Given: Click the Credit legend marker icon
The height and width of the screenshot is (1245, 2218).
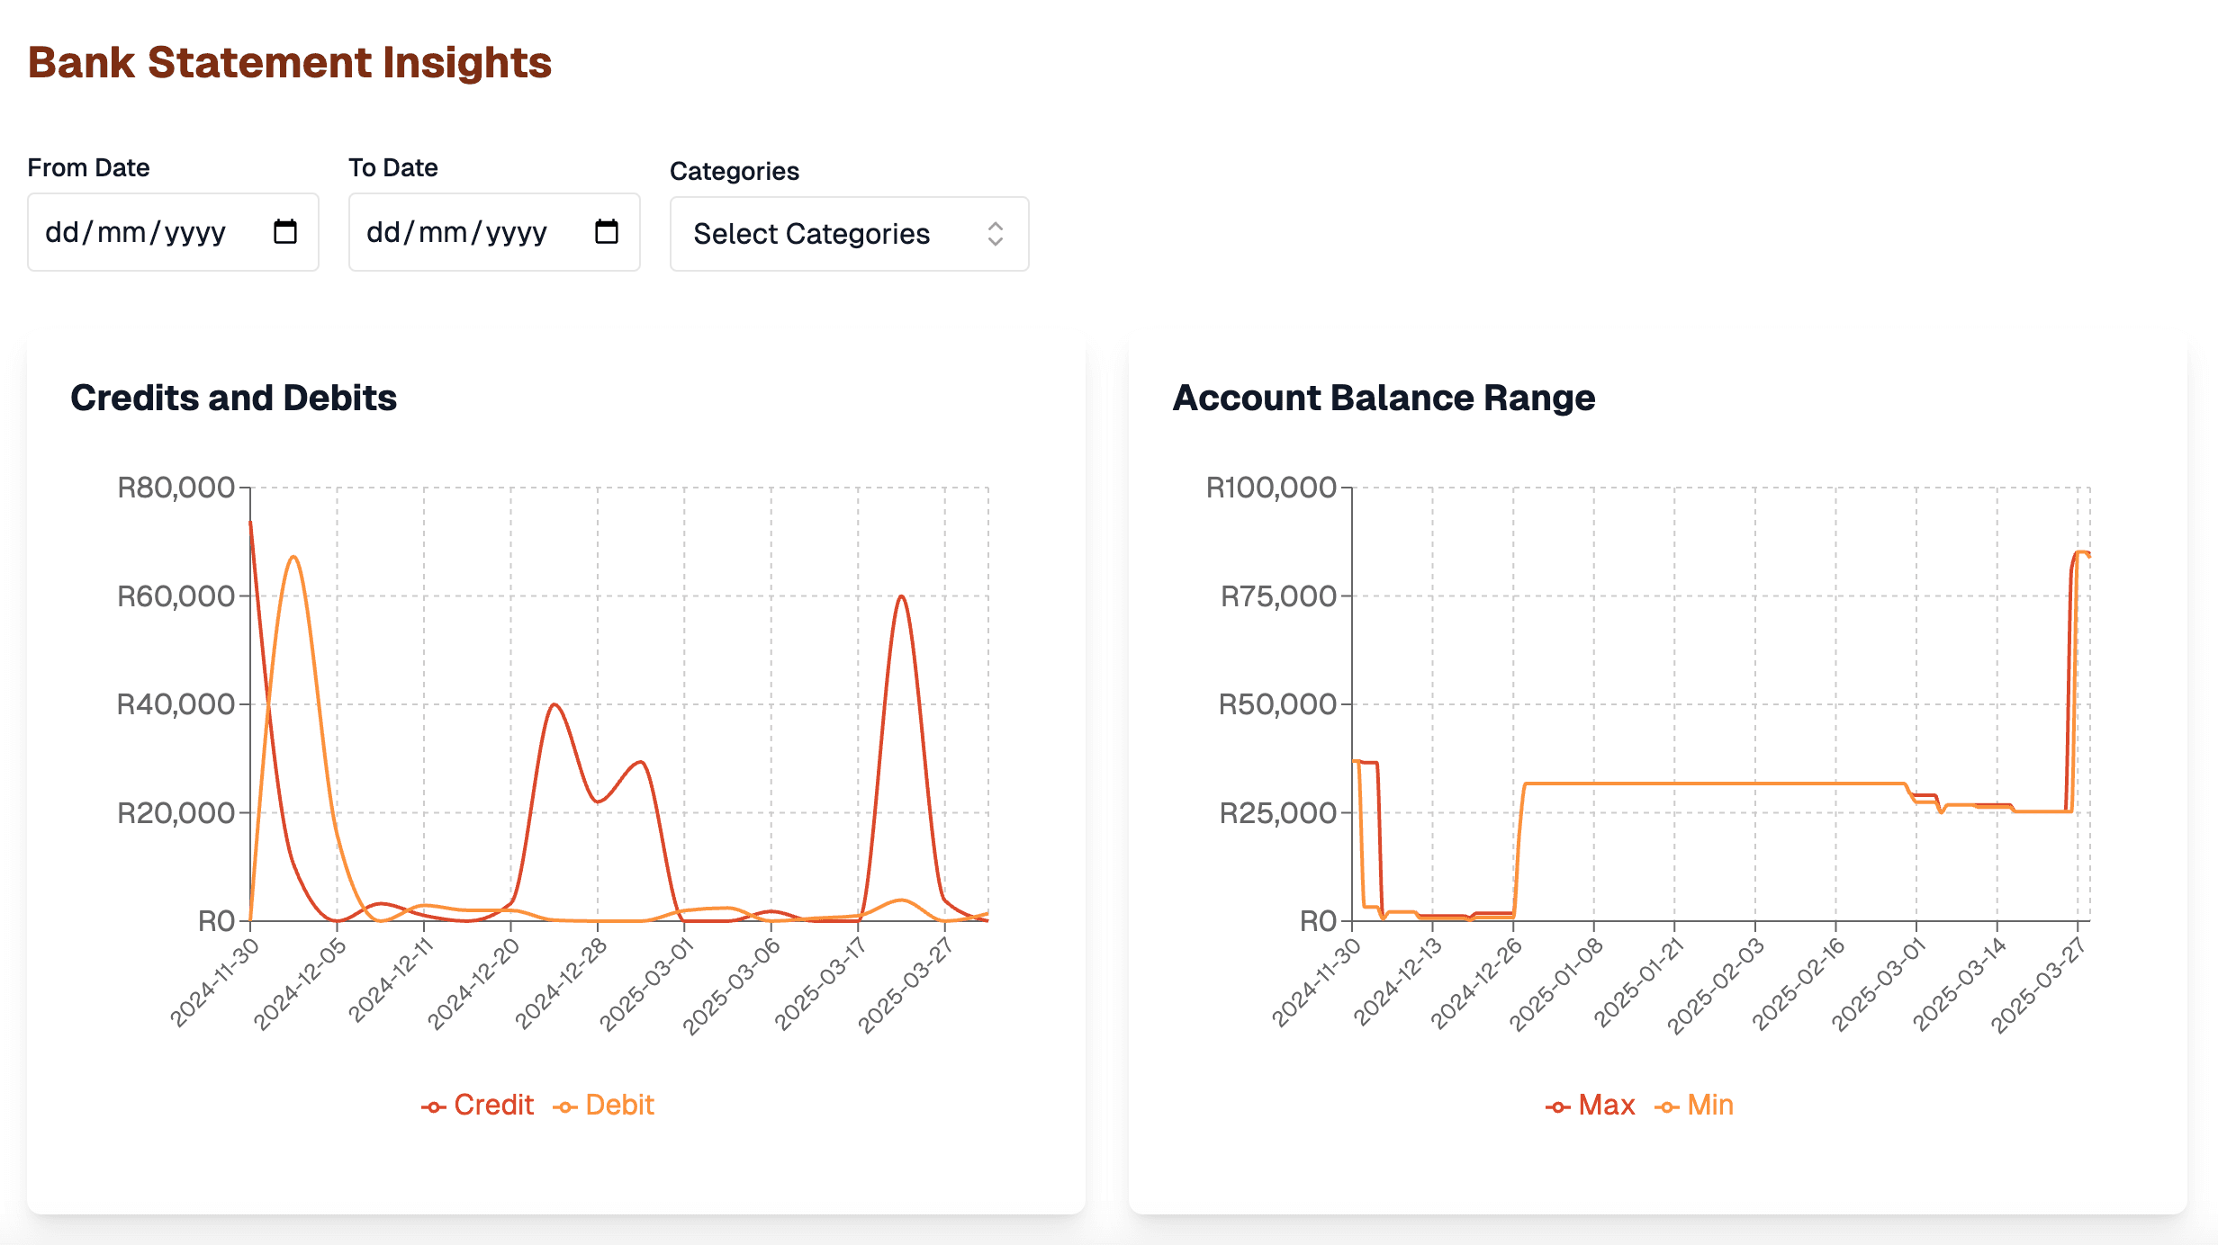Looking at the screenshot, I should point(433,1107).
